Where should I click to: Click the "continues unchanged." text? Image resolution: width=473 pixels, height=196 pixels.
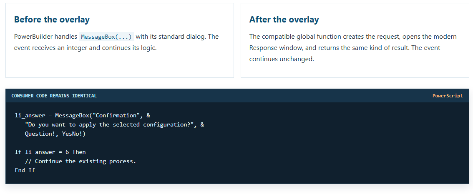pos(282,59)
